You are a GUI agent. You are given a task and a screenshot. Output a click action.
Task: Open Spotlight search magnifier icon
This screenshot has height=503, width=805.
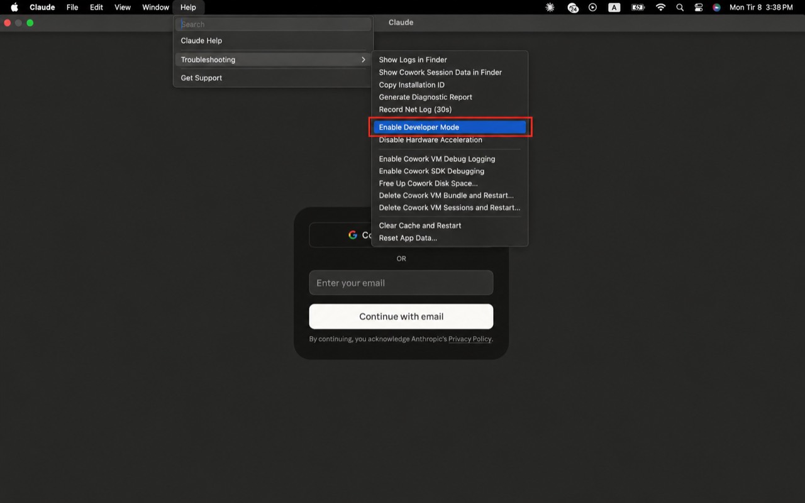[680, 8]
